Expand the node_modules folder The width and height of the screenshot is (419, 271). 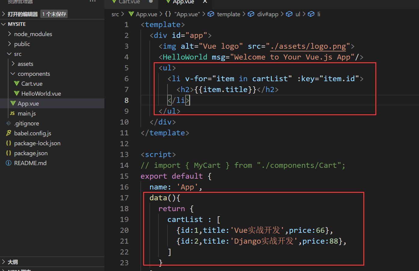(x=33, y=34)
